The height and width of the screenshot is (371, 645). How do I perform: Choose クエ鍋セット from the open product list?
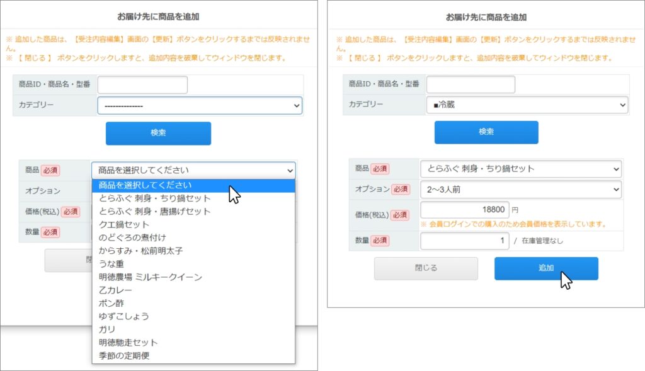click(x=124, y=225)
